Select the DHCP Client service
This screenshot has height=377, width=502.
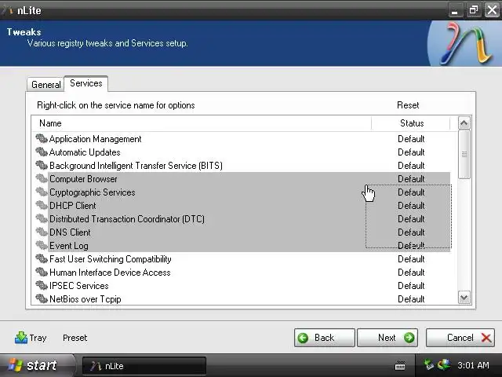point(73,206)
